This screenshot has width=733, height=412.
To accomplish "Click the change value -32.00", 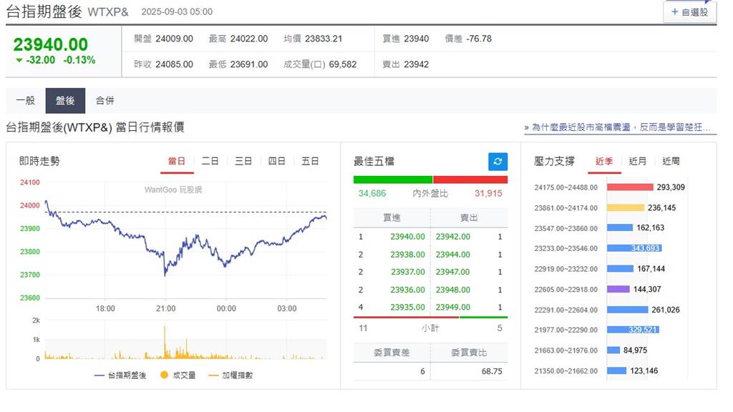I will (40, 60).
